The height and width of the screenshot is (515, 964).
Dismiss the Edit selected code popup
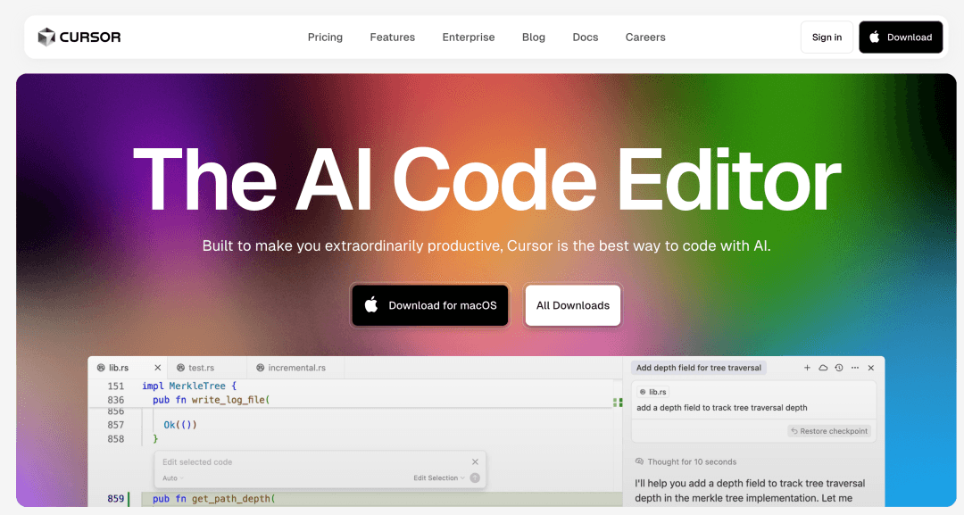475,461
